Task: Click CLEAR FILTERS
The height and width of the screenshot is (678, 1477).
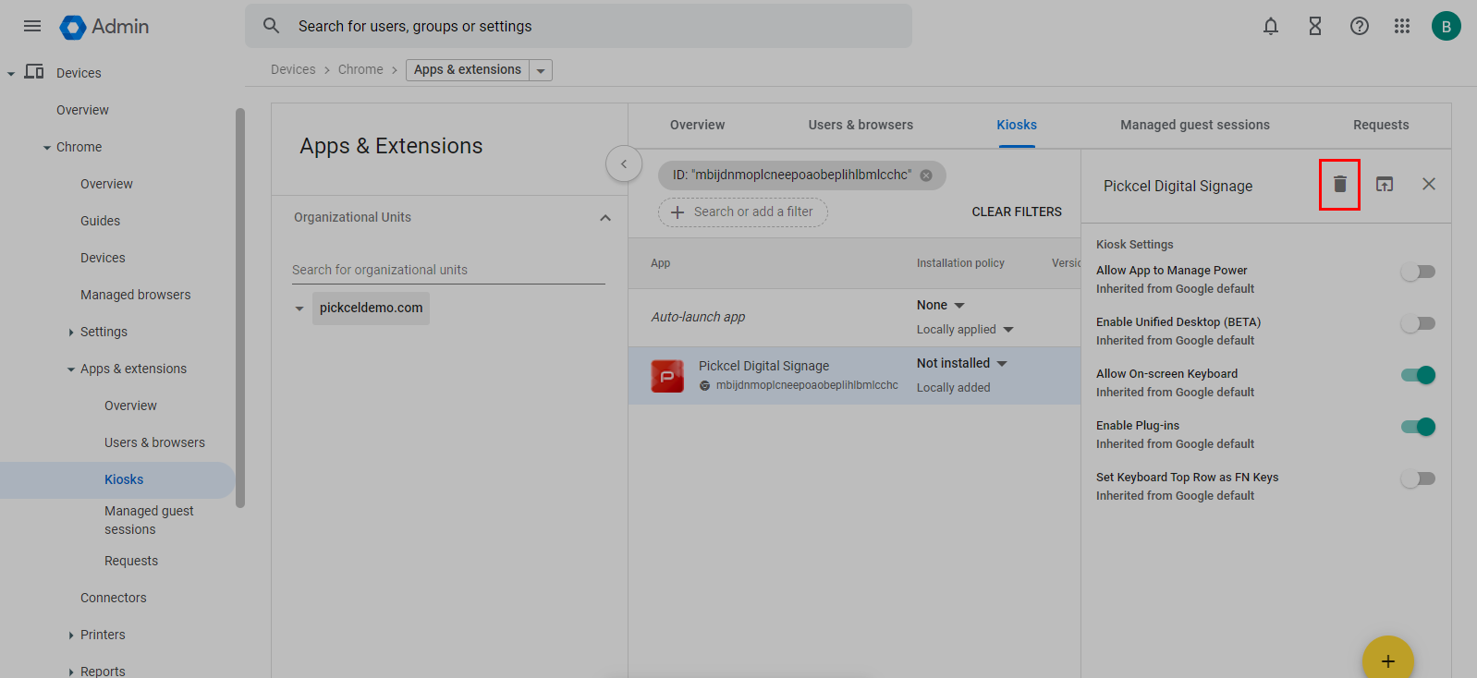Action: [1017, 212]
